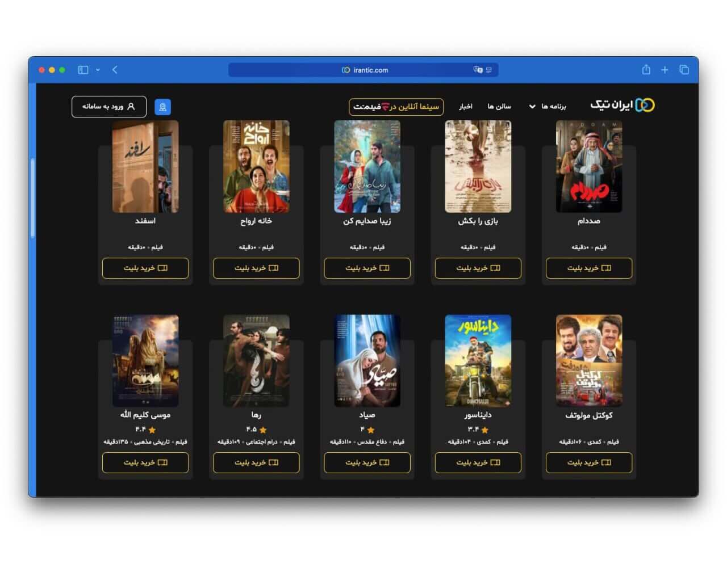Click the Safari share icon
This screenshot has width=727, height=572.
point(646,69)
